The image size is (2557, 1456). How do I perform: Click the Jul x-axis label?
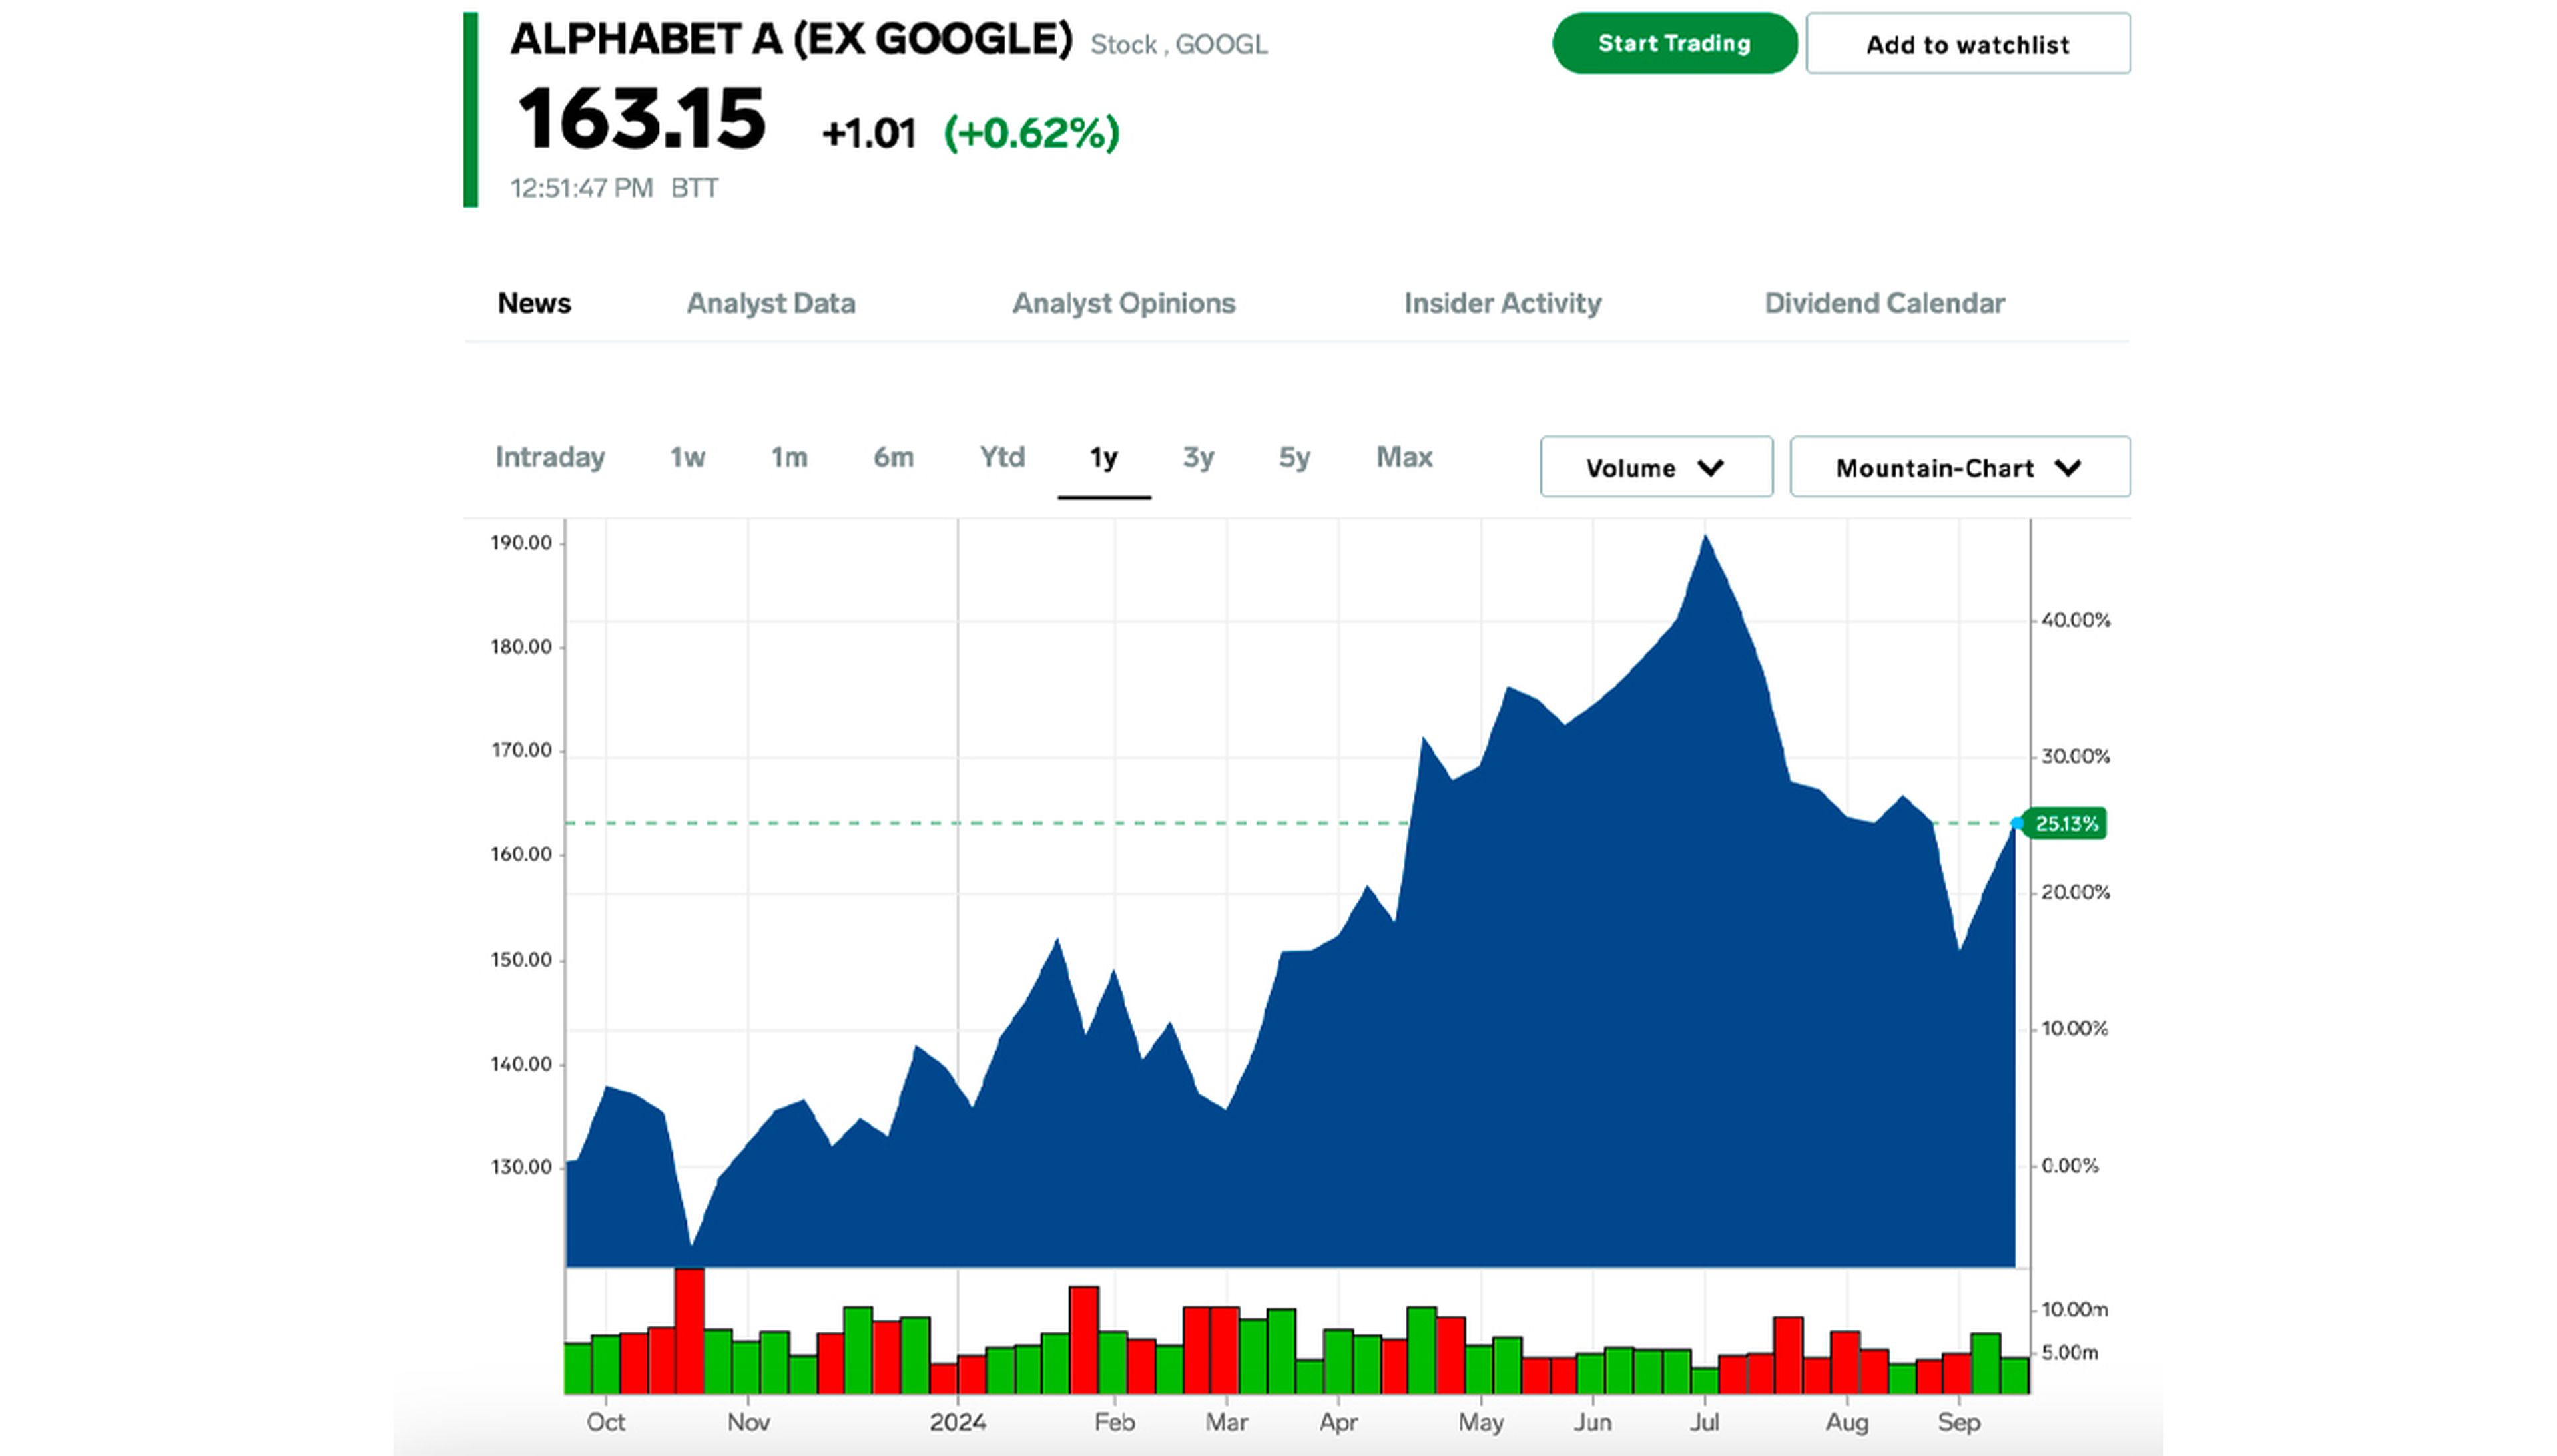1705,1422
